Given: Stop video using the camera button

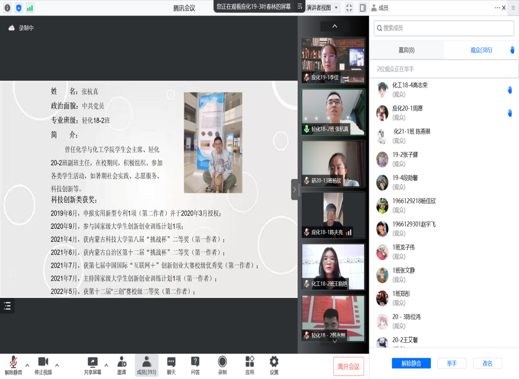Looking at the screenshot, I should pyautogui.click(x=43, y=365).
